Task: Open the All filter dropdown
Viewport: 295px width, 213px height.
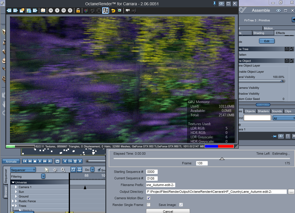Action: pyautogui.click(x=284, y=118)
